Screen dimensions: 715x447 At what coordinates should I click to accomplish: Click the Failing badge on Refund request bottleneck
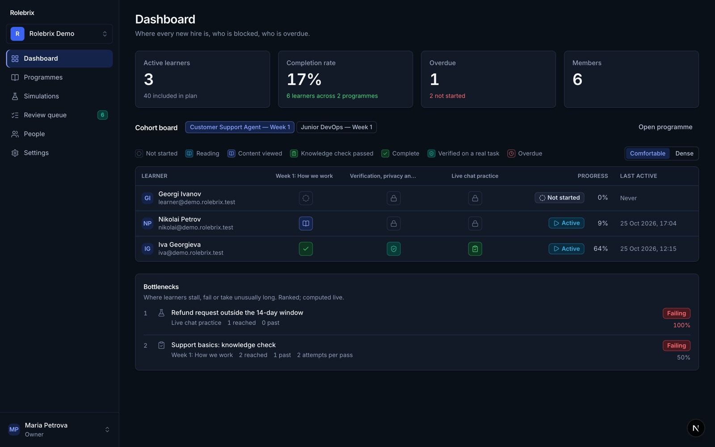[x=676, y=313]
